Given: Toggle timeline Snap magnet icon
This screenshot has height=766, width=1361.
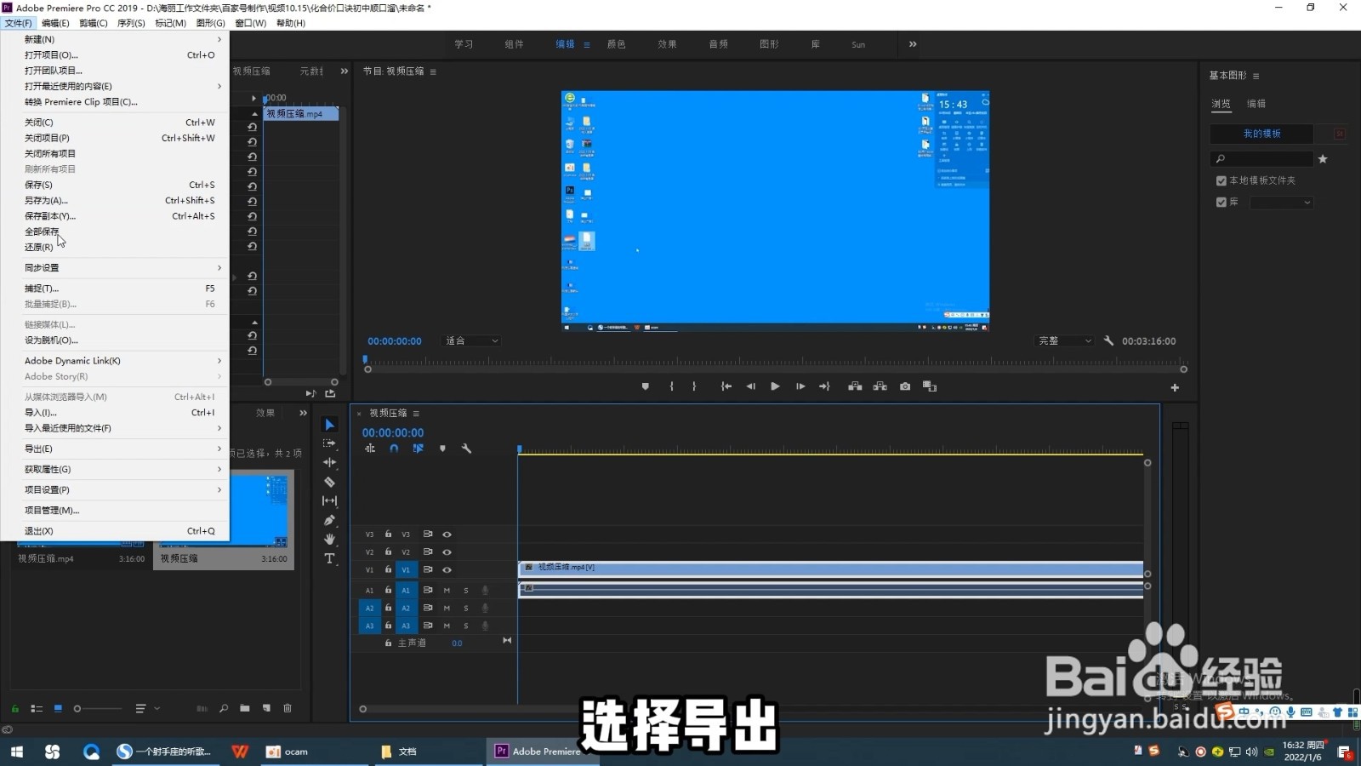Looking at the screenshot, I should tap(394, 449).
